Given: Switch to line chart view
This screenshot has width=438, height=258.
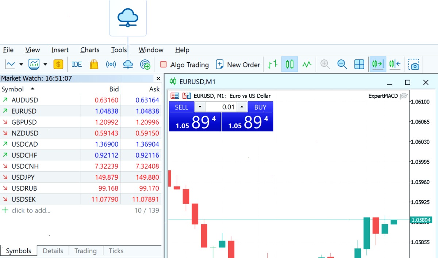Looking at the screenshot, I should click(307, 64).
